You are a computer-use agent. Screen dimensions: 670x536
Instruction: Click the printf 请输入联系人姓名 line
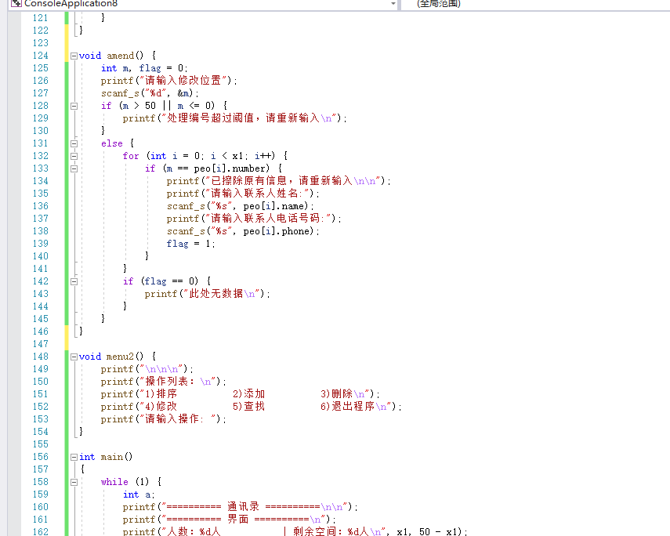243,194
